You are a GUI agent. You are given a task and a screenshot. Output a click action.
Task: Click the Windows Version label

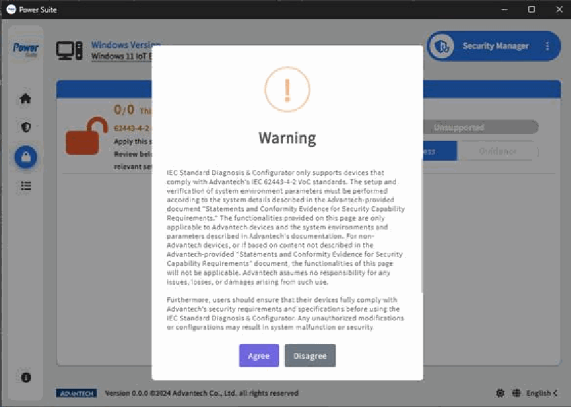[x=126, y=45]
